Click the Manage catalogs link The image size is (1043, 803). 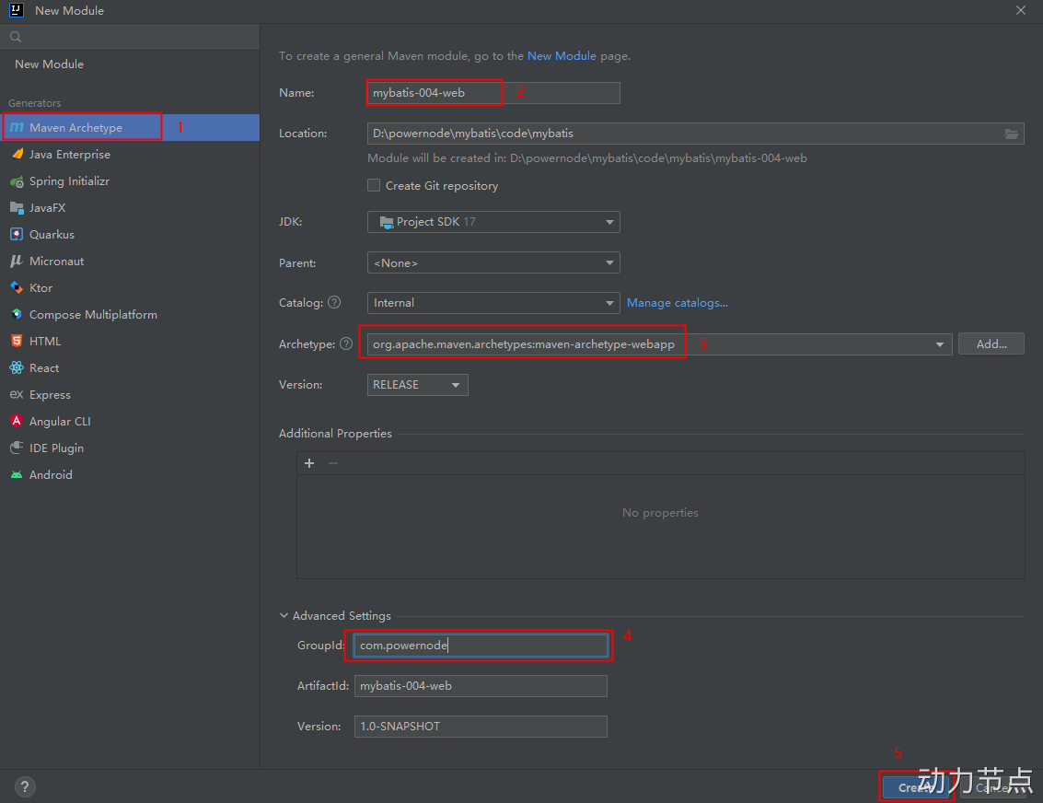(x=678, y=303)
